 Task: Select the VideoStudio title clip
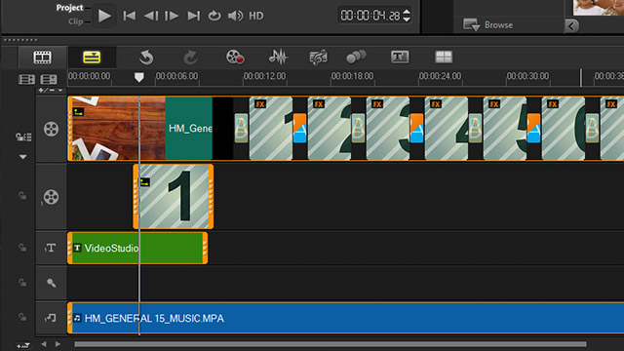[x=137, y=248]
